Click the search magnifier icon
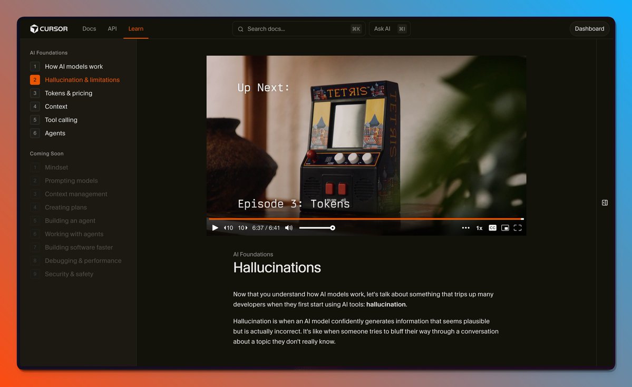This screenshot has height=387, width=632. pyautogui.click(x=241, y=29)
